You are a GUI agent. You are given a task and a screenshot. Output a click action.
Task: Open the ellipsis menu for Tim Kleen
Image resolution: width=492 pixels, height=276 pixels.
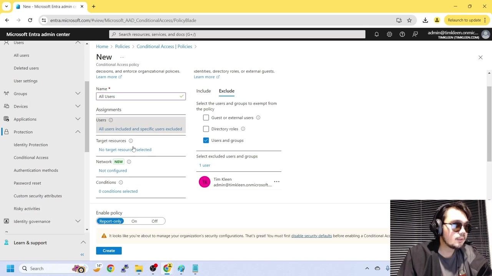(x=277, y=182)
